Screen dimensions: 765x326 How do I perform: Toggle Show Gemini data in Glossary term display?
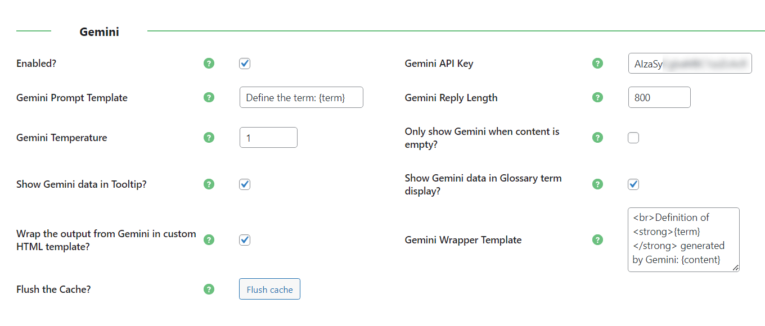[x=633, y=184]
